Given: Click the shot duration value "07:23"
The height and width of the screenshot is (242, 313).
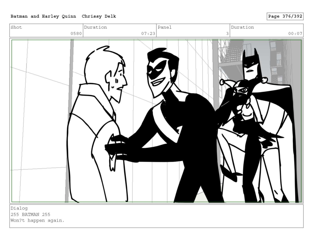Looking at the screenshot, I should 148,34.
